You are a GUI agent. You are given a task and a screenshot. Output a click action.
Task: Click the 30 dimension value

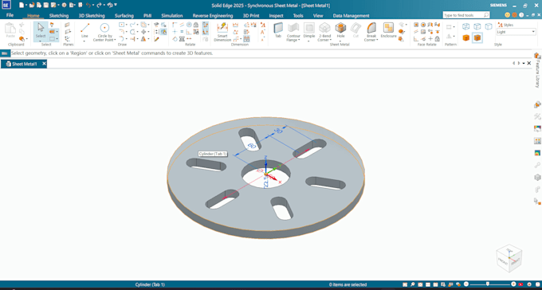[x=279, y=131]
